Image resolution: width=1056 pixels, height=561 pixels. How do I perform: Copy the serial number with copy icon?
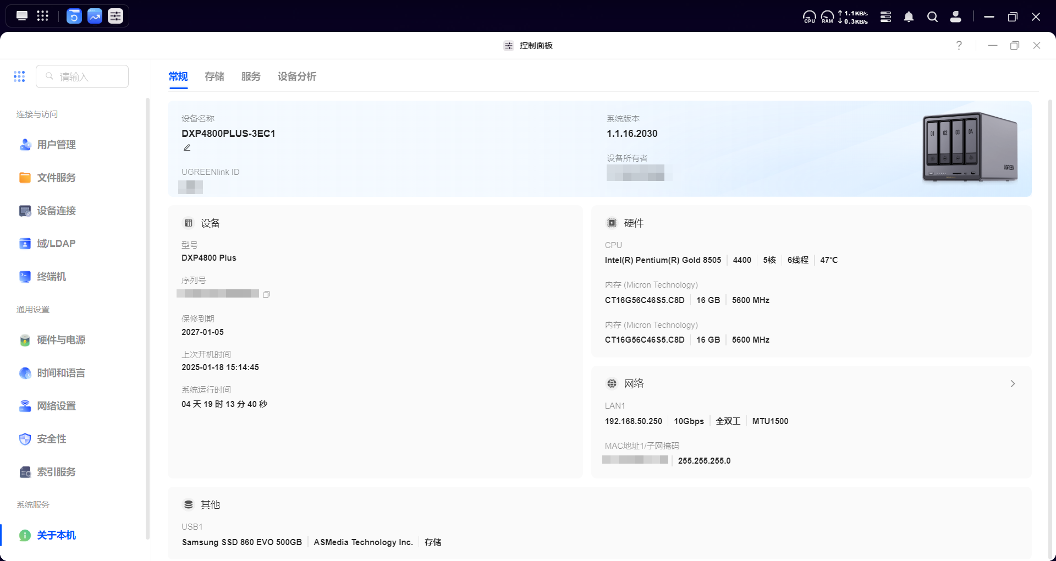(266, 294)
